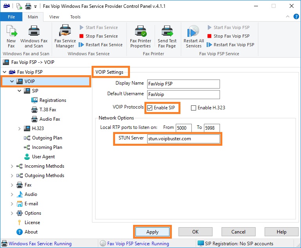Open Fax Printer Properties

(141, 36)
